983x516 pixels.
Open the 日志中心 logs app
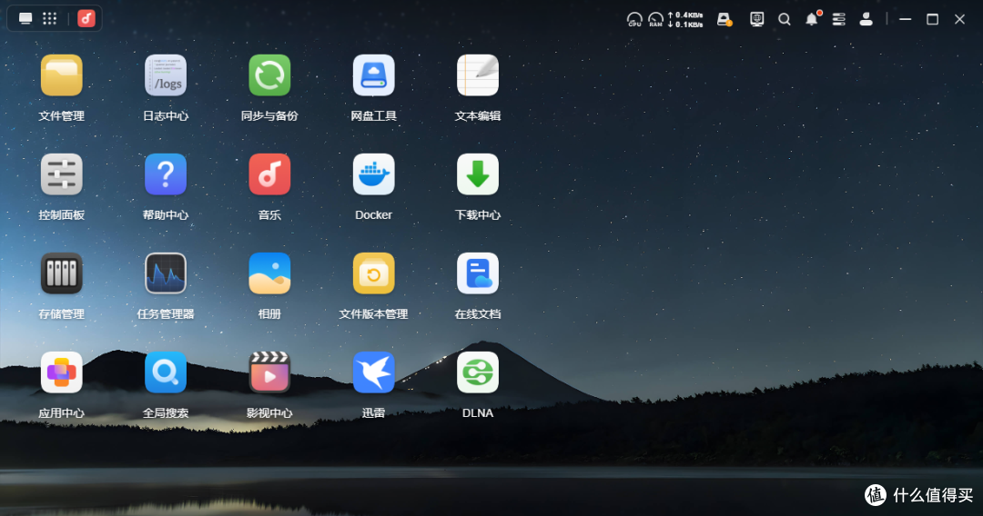coord(166,75)
